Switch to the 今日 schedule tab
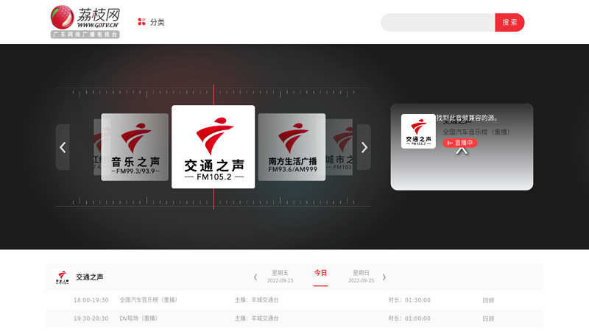 (x=320, y=273)
